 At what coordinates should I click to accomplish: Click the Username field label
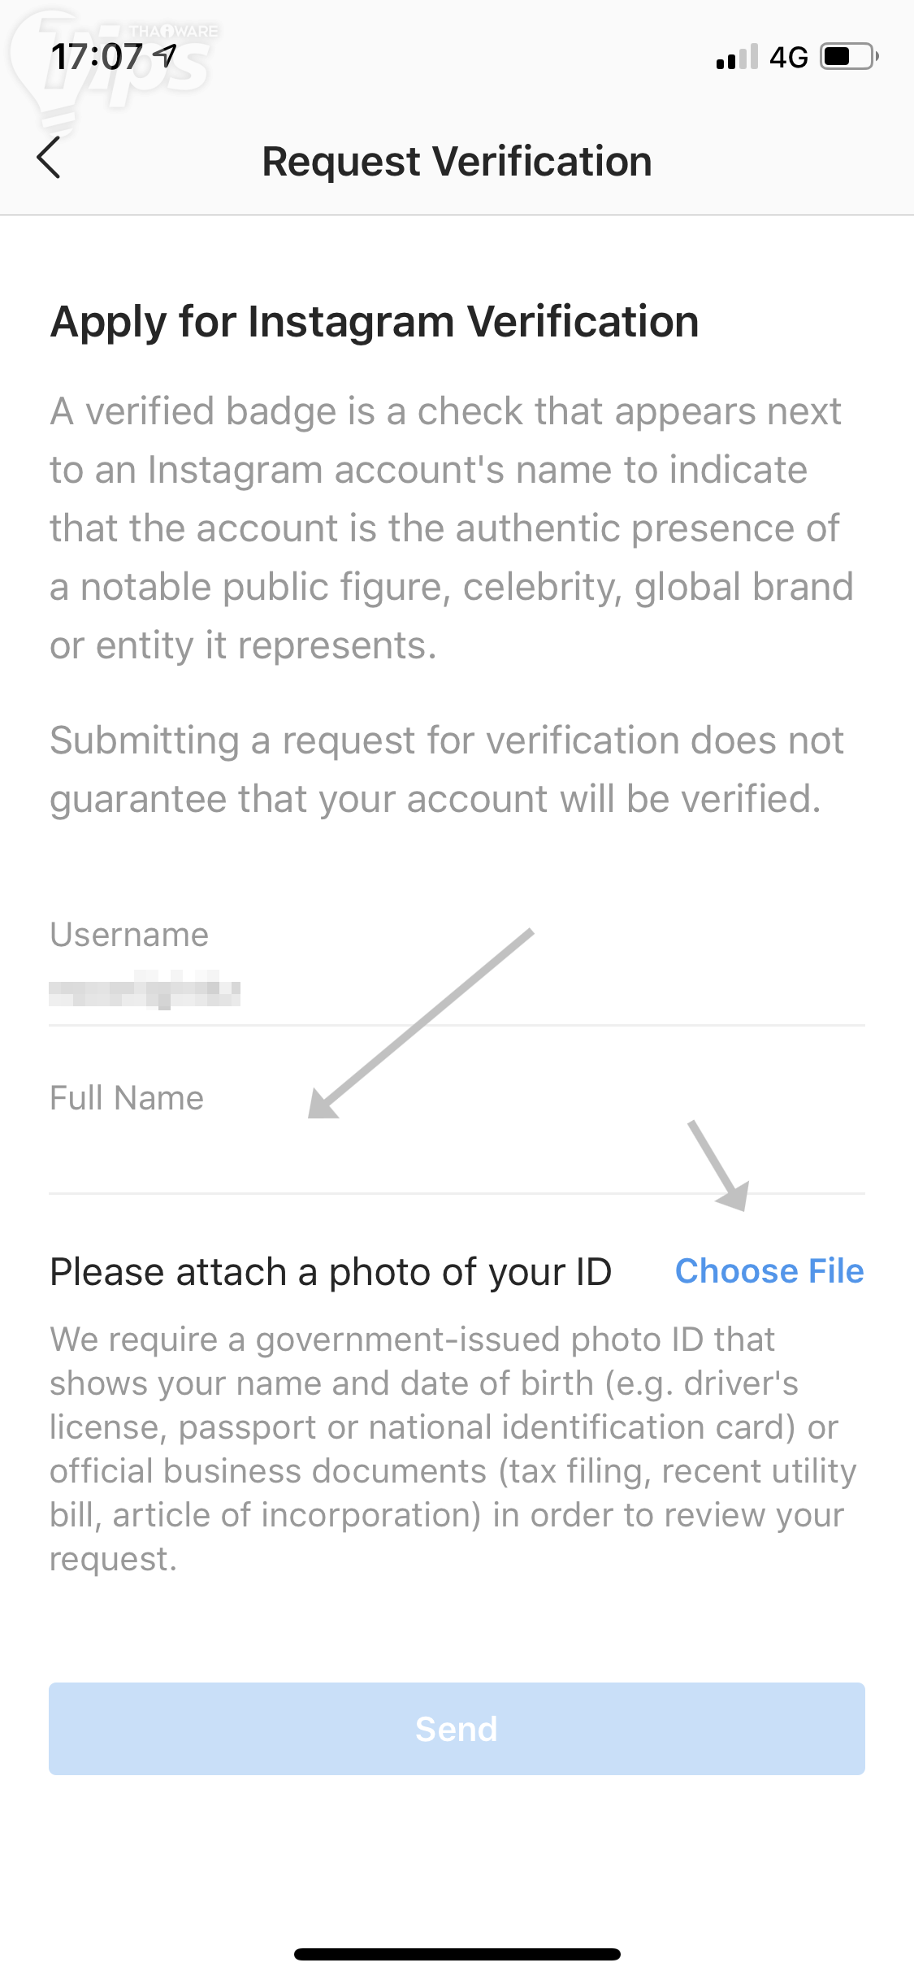129,935
